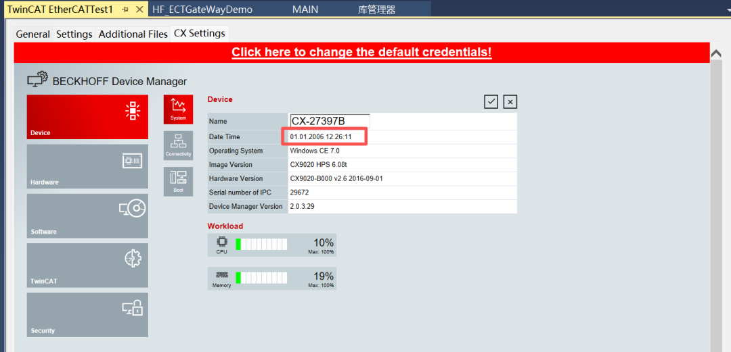Click the change default credentials link
Screen dimensions: 731x352
pos(361,52)
